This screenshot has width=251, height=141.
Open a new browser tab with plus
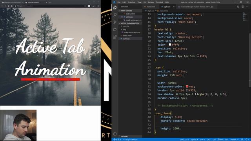(50, 2)
